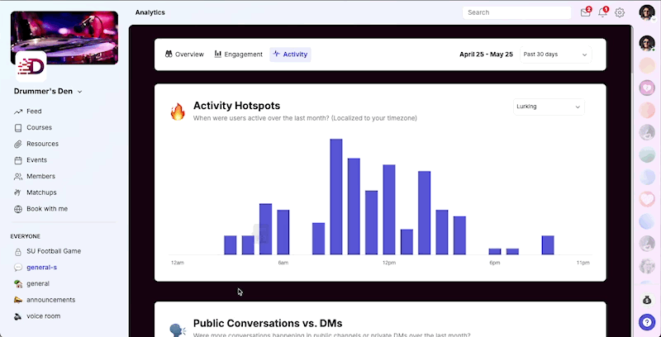
Task: Click the Resources paperclip icon
Action: click(x=17, y=144)
